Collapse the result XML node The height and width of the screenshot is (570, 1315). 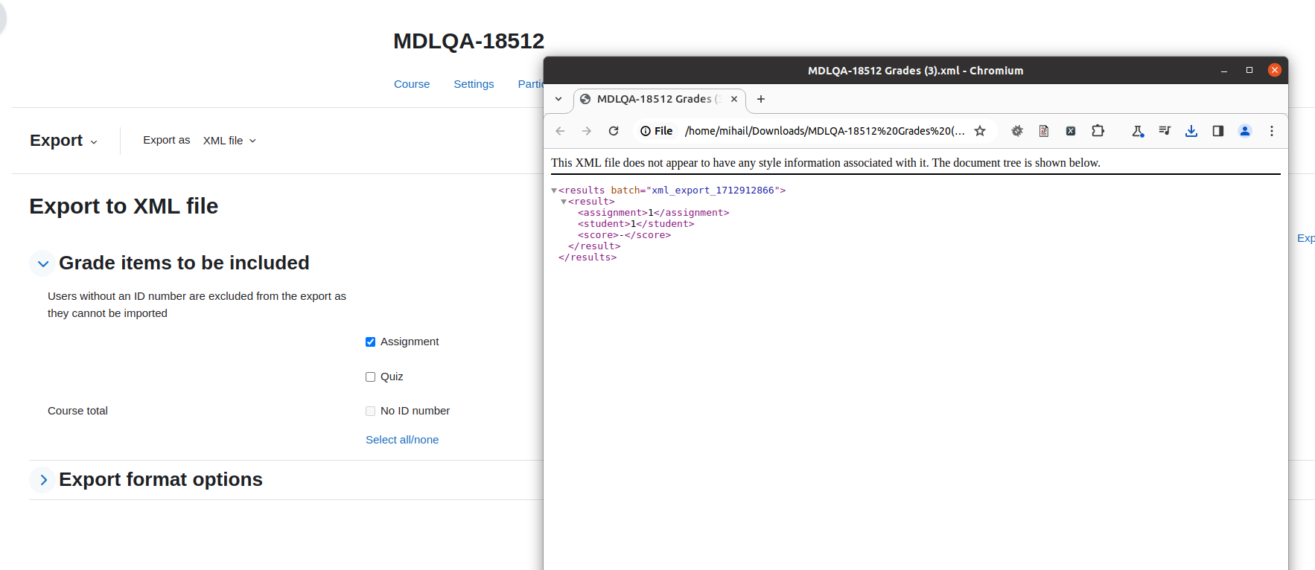tap(564, 202)
